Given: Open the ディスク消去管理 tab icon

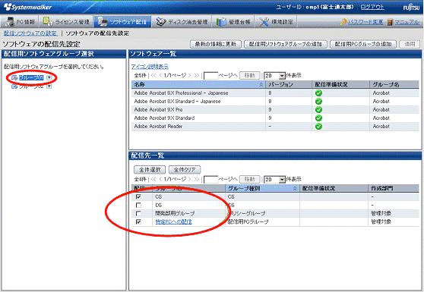Looking at the screenshot, I should click(160, 21).
